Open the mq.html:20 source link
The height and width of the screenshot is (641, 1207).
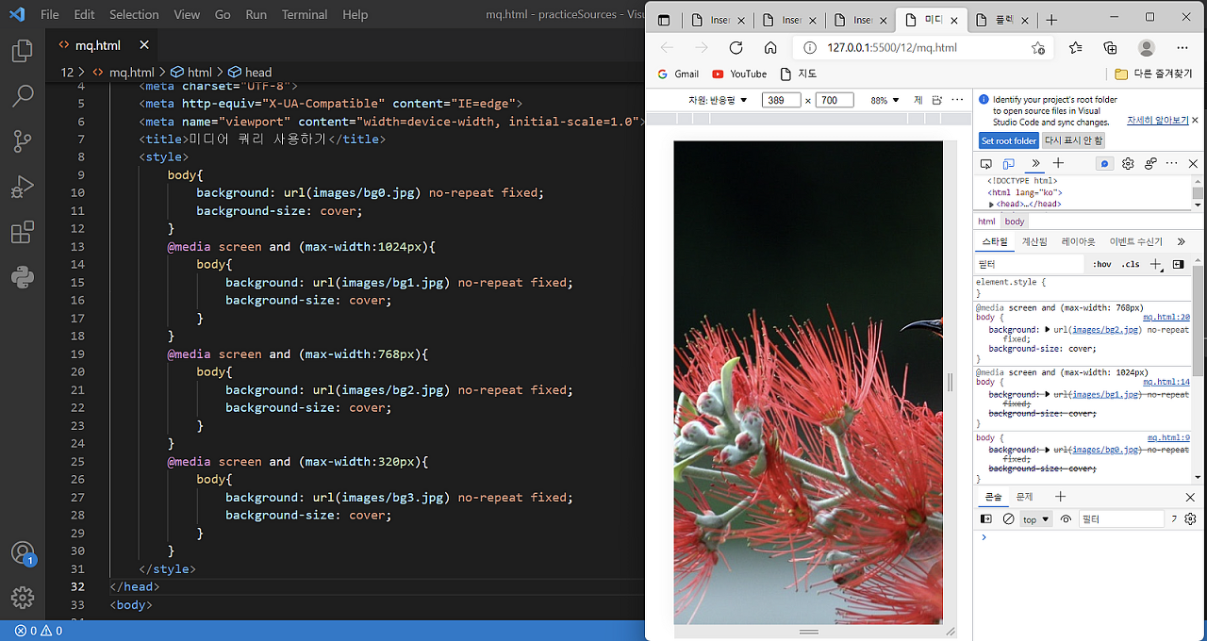point(1166,318)
